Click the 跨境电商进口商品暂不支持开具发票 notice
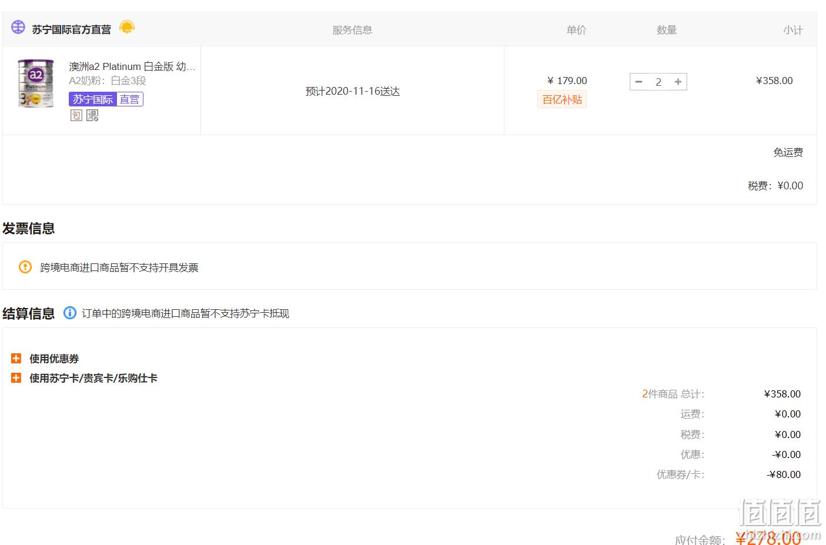The height and width of the screenshot is (545, 826). [119, 268]
